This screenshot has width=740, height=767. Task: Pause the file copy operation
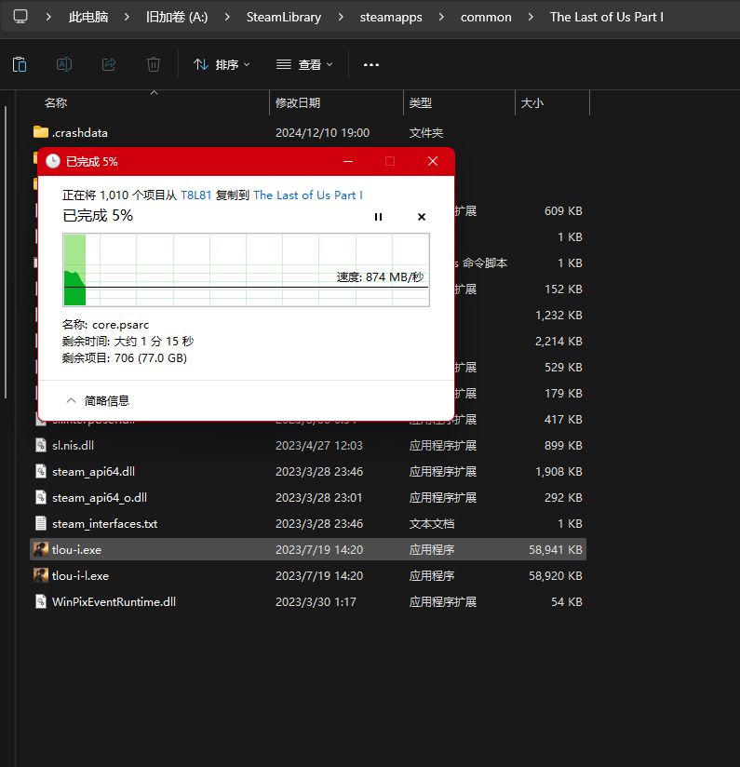click(x=378, y=217)
